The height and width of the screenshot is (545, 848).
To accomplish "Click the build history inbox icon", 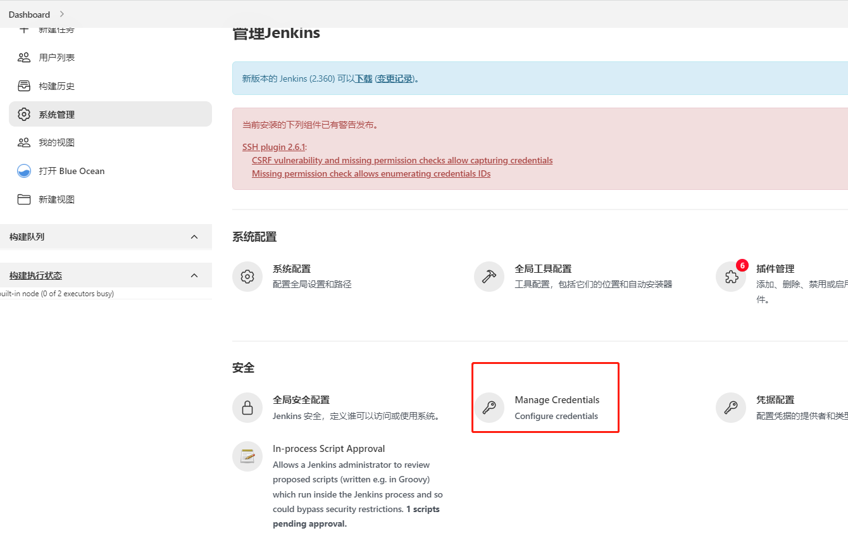I will click(x=24, y=86).
